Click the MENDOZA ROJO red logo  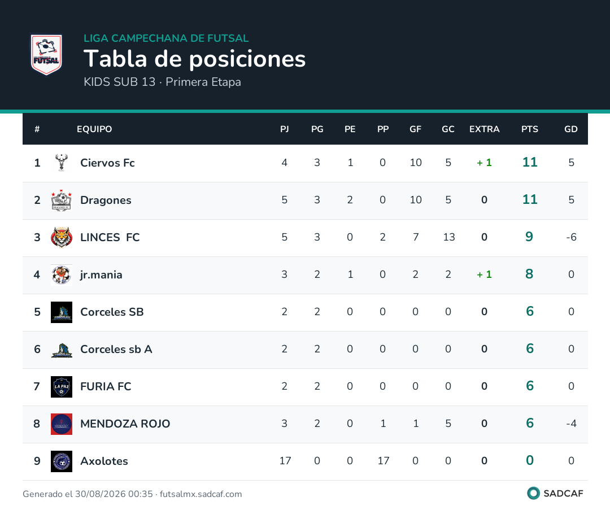point(62,424)
